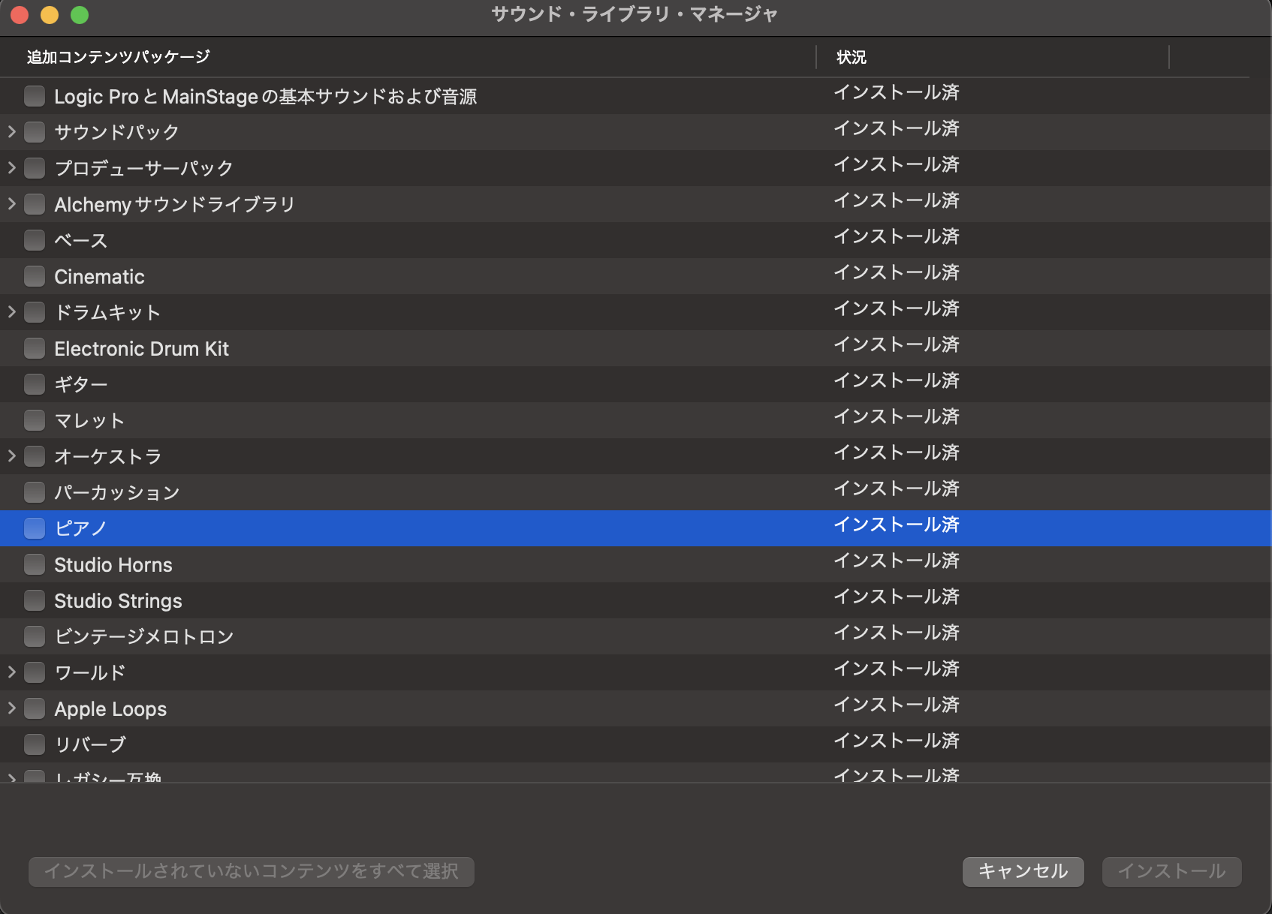1272x914 pixels.
Task: Toggle the ピアノ checkbox in highlighted row
Action: (35, 528)
